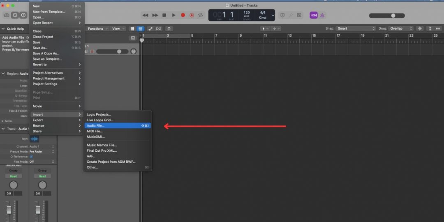The height and width of the screenshot is (222, 444).
Task: Open the Drag Overlap dropdown
Action: (x=401, y=29)
